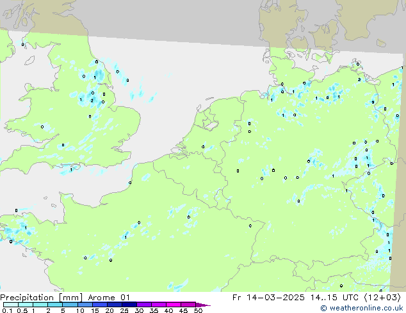
Task: Click the legend label '25'
Action: (124, 310)
